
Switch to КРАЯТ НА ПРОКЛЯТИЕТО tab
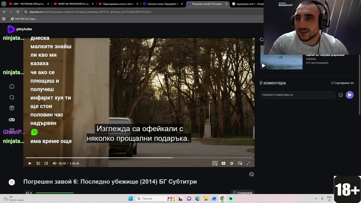point(74,4)
